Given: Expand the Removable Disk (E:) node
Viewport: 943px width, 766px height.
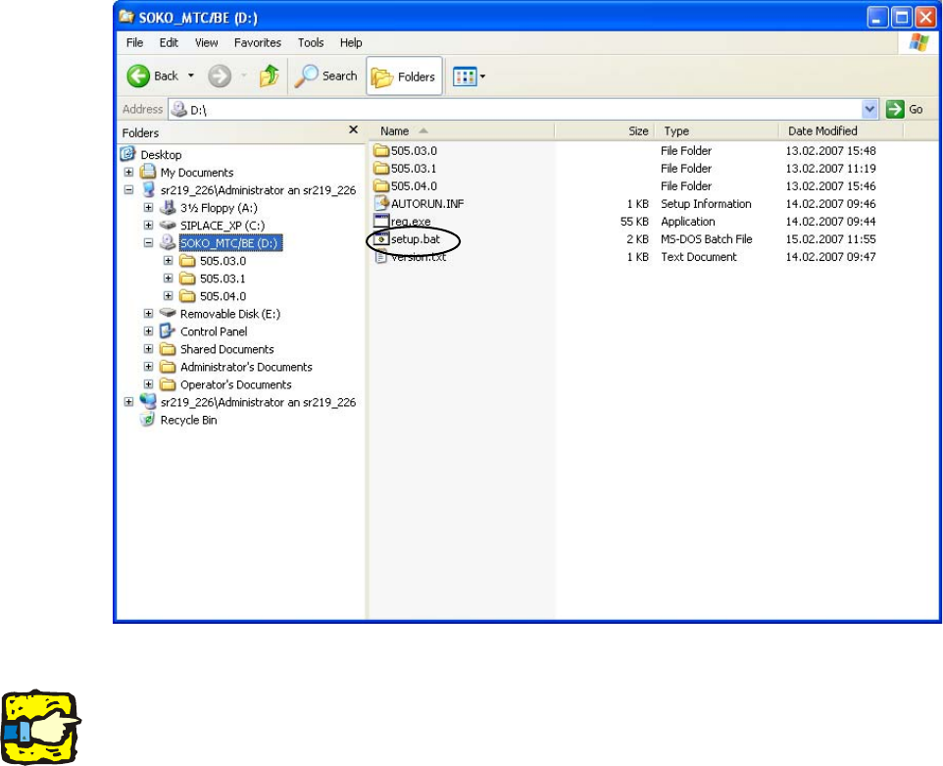Looking at the screenshot, I should pyautogui.click(x=149, y=314).
